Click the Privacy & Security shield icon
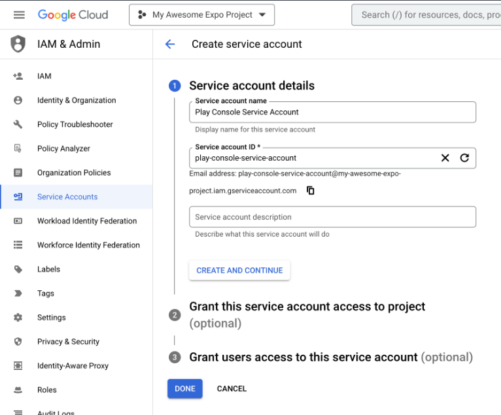Screen dimensions: 501x415 pos(18,342)
